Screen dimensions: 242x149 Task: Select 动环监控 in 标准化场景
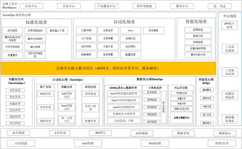click(x=12, y=30)
